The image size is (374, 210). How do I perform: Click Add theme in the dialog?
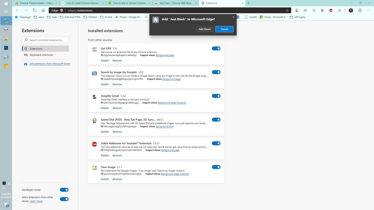[205, 29]
